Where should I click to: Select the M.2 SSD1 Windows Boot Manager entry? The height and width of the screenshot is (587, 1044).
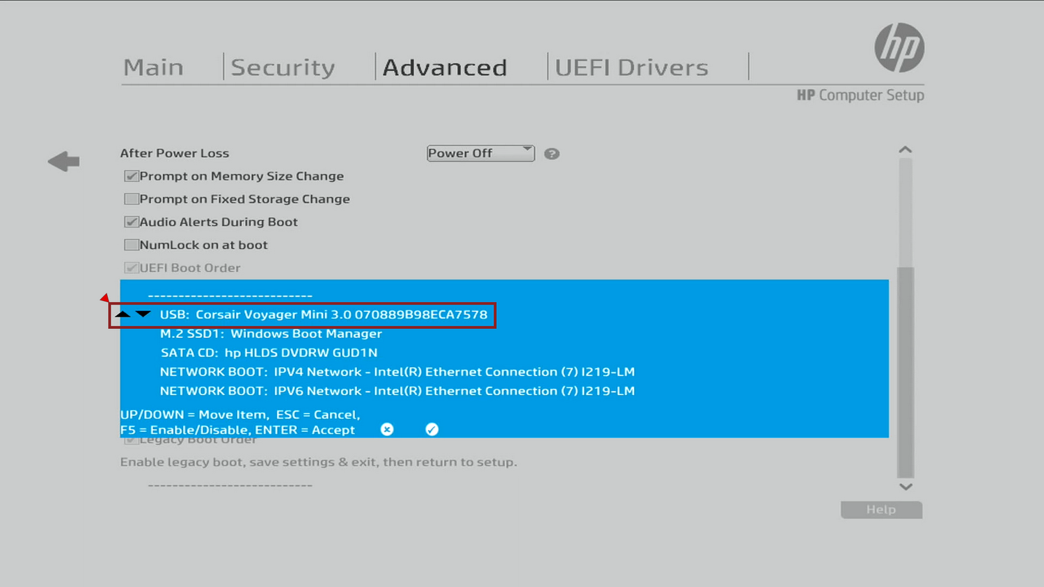271,334
